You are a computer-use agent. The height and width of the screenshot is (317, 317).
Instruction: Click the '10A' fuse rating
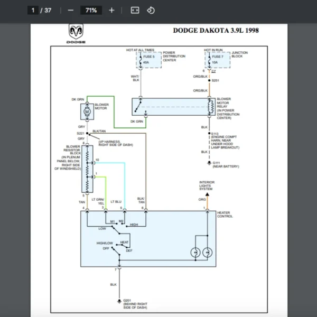tap(215, 62)
